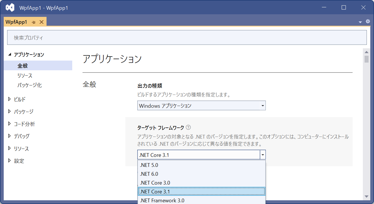
Task: Minimize the WpfApp1 window
Action: click(x=324, y=8)
